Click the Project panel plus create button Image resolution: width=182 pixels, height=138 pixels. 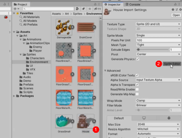click(x=16, y=9)
